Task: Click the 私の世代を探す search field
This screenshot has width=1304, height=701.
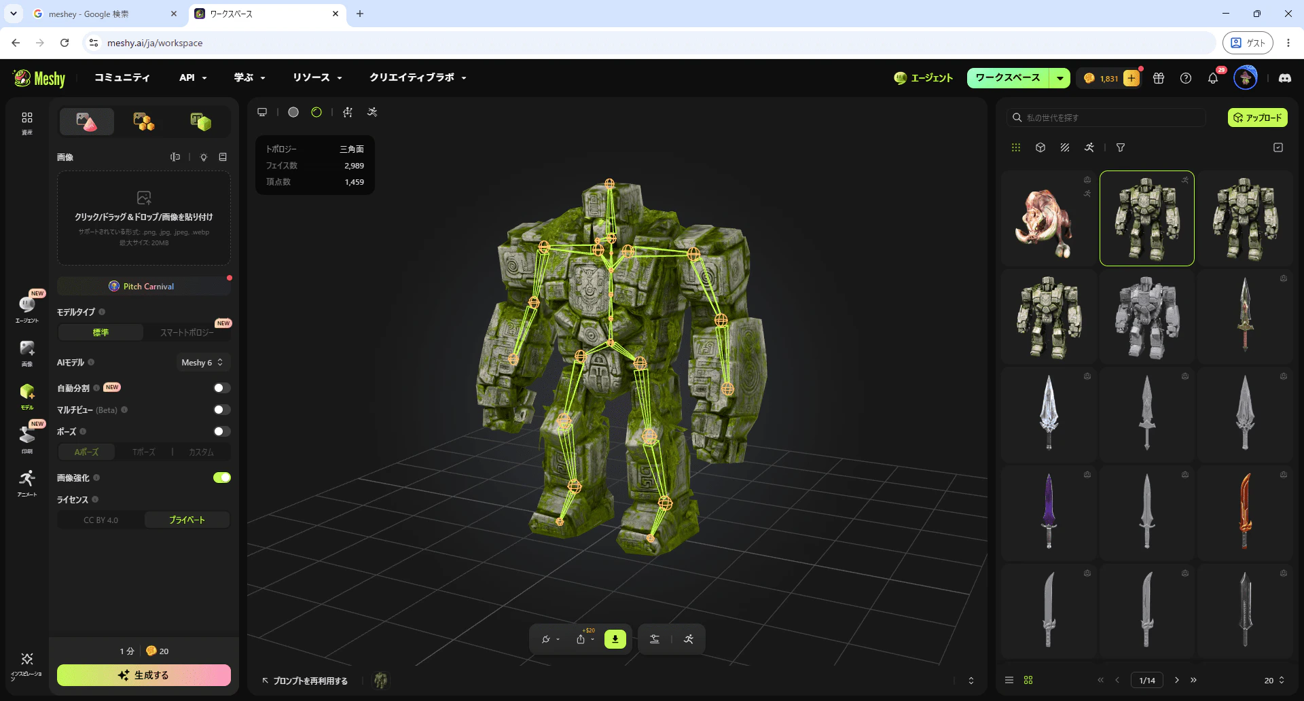Action: [1106, 118]
